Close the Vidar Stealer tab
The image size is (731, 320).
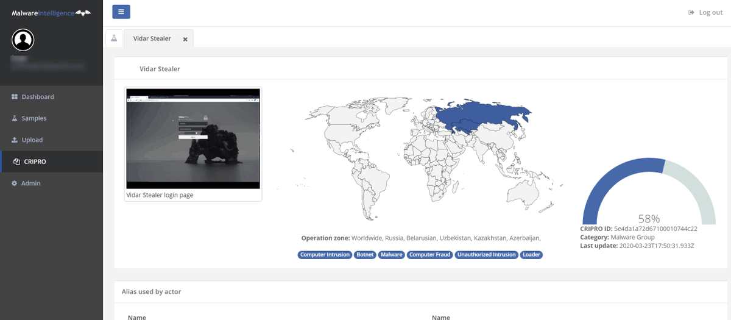coord(185,39)
